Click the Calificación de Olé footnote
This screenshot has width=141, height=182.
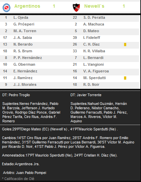(18, 179)
